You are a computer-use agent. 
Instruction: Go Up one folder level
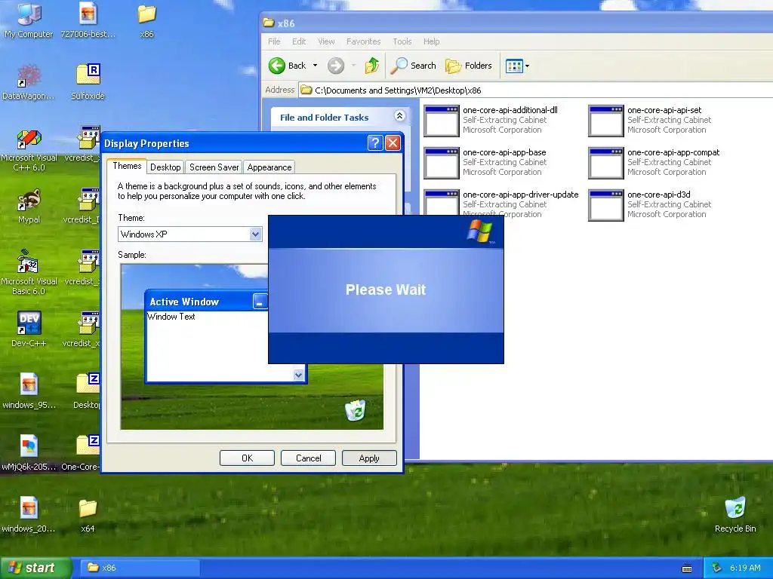[x=372, y=66]
